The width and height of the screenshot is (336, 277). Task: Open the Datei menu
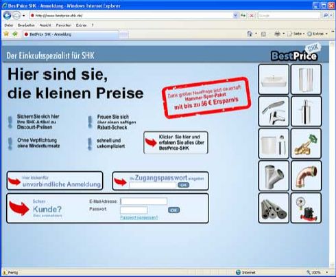click(9, 25)
